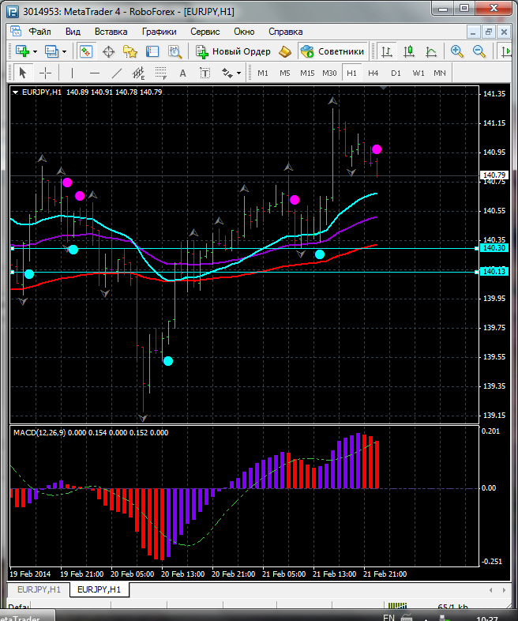Switch to the first EURJPY,H1 chart tab
Image resolution: width=518 pixels, height=621 pixels.
point(39,589)
